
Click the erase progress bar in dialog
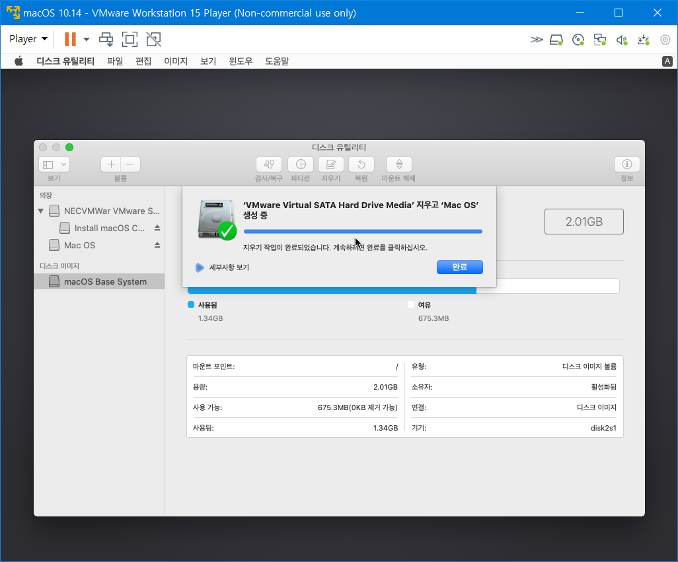pyautogui.click(x=363, y=232)
